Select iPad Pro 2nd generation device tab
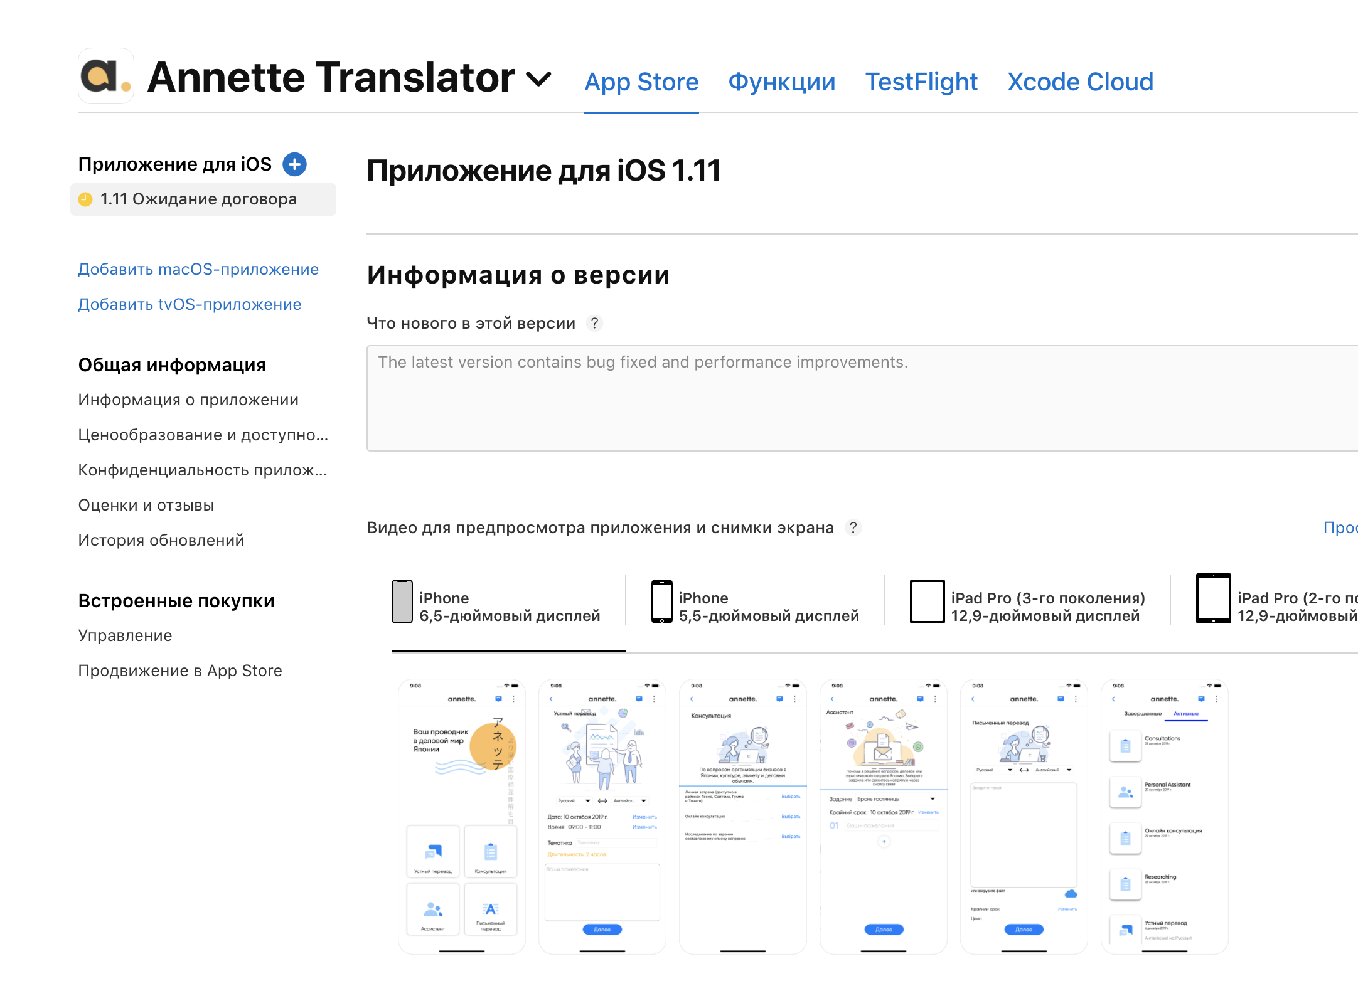 [x=1276, y=607]
